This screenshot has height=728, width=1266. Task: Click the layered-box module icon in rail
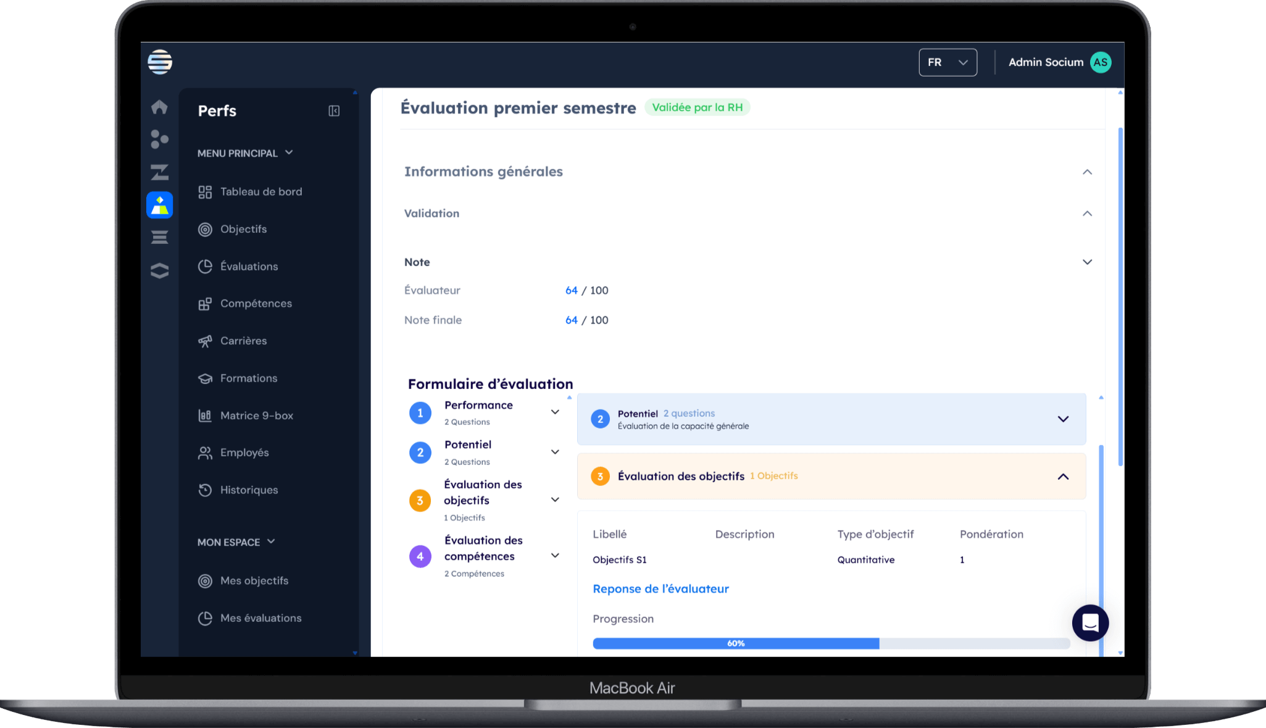[159, 270]
